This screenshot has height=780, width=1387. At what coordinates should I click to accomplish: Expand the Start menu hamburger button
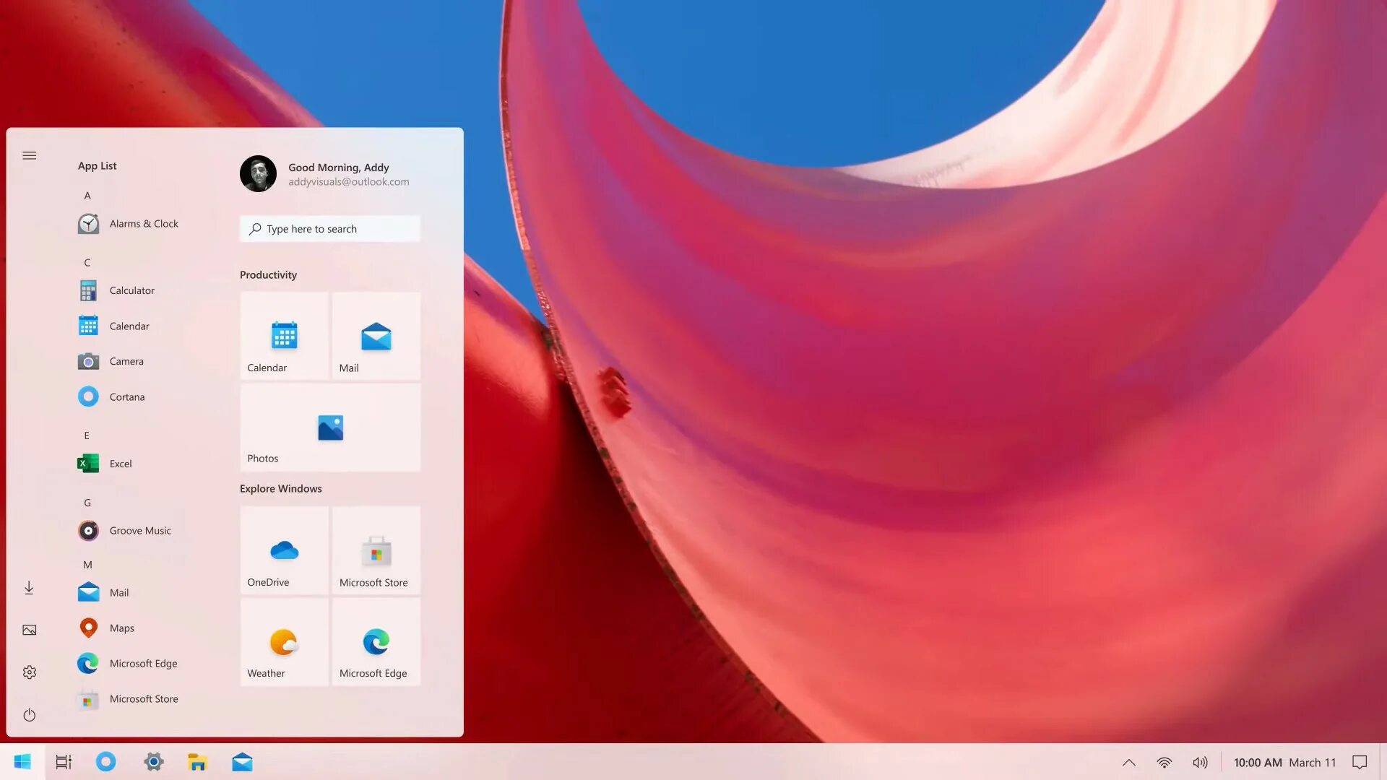tap(30, 155)
